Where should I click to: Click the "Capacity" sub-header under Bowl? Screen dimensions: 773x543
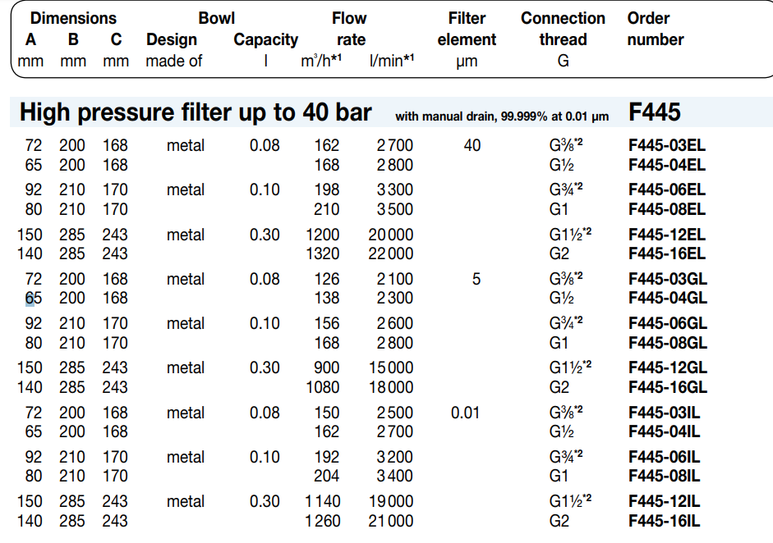click(x=265, y=39)
